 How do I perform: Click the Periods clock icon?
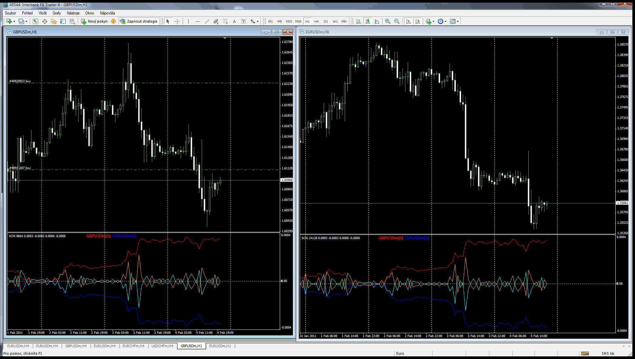(440, 21)
